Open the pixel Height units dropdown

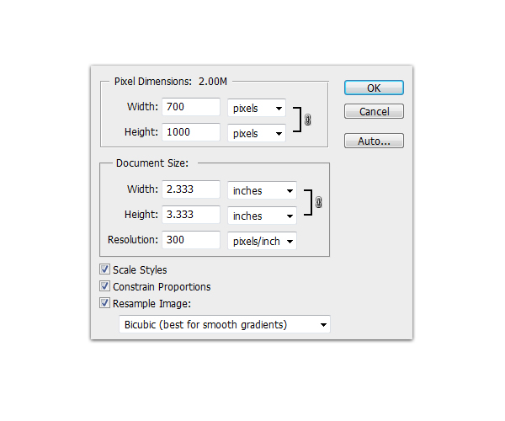(257, 133)
